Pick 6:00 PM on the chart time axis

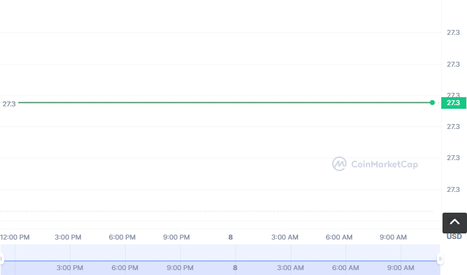[x=122, y=237]
